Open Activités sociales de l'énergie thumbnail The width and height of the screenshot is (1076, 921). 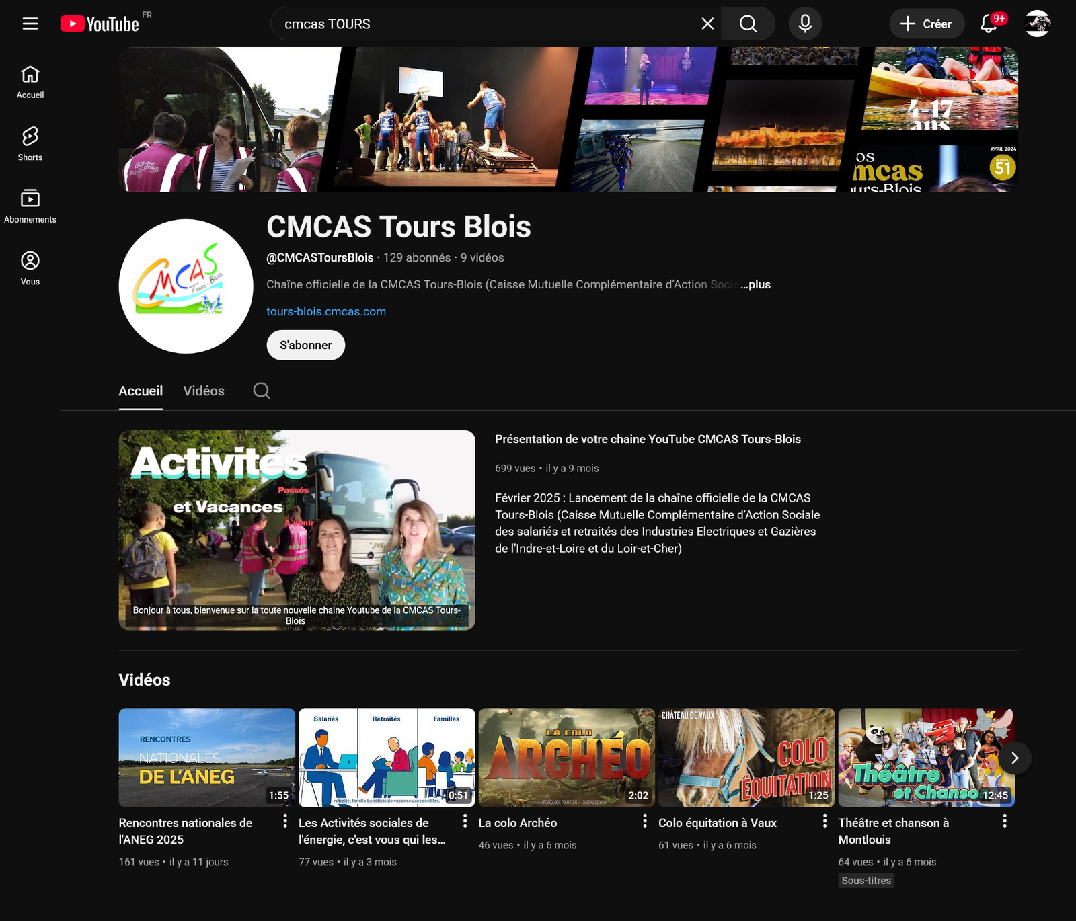click(387, 758)
